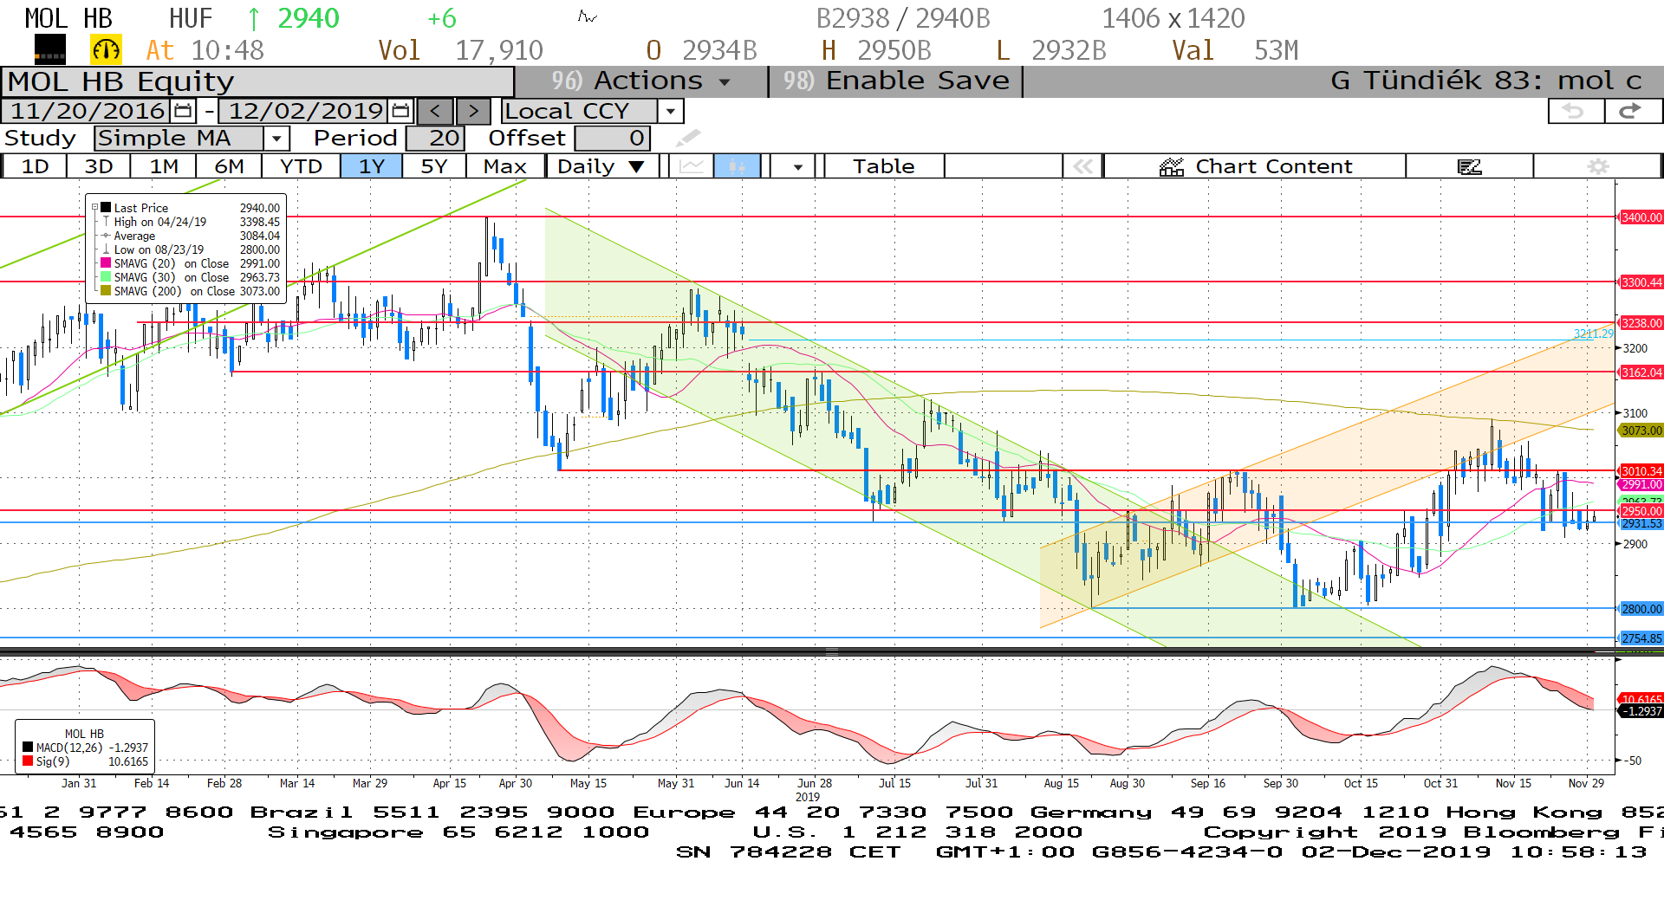The image size is (1664, 900).
Task: Select the 5Y range tab
Action: 434,166
